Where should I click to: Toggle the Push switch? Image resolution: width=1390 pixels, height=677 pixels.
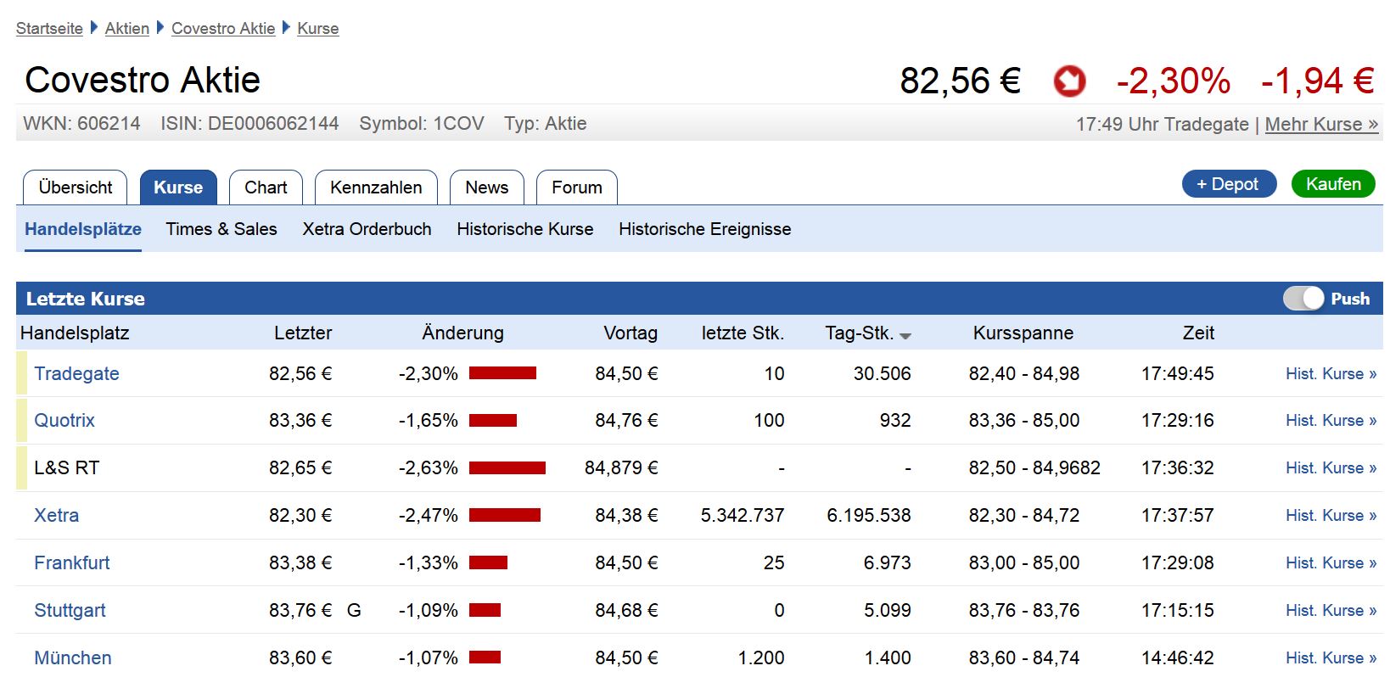coord(1303,299)
